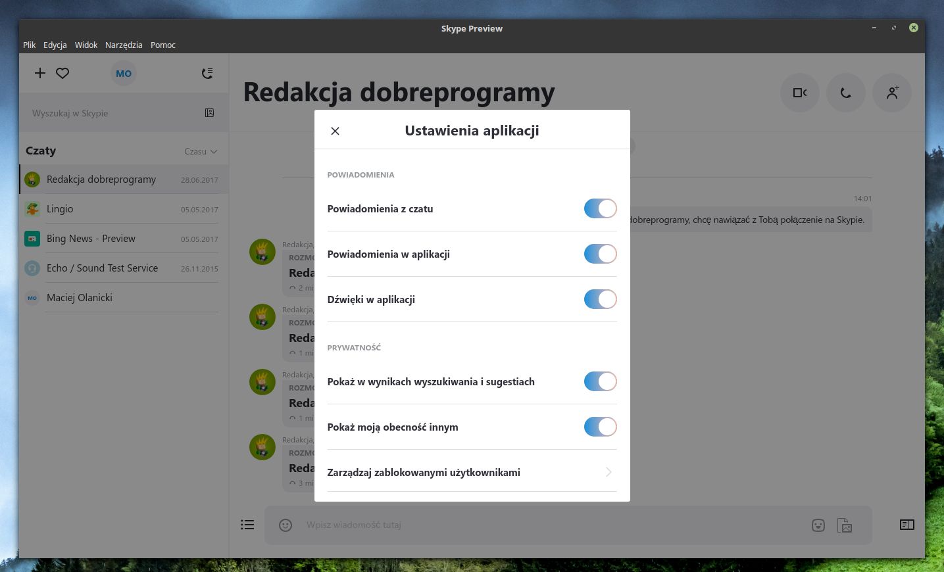Open Bing News - Preview chat
The height and width of the screenshot is (572, 944).
[124, 238]
